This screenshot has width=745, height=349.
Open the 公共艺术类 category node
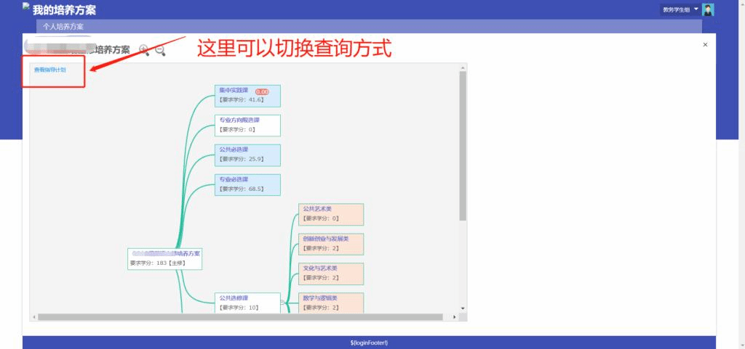point(331,215)
